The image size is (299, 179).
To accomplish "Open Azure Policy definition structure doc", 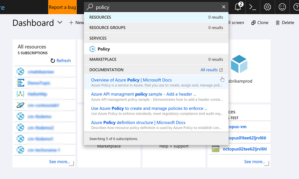I will point(138,122).
